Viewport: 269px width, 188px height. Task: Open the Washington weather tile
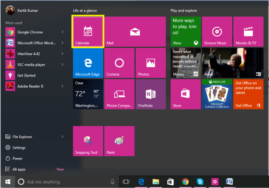coord(88,94)
